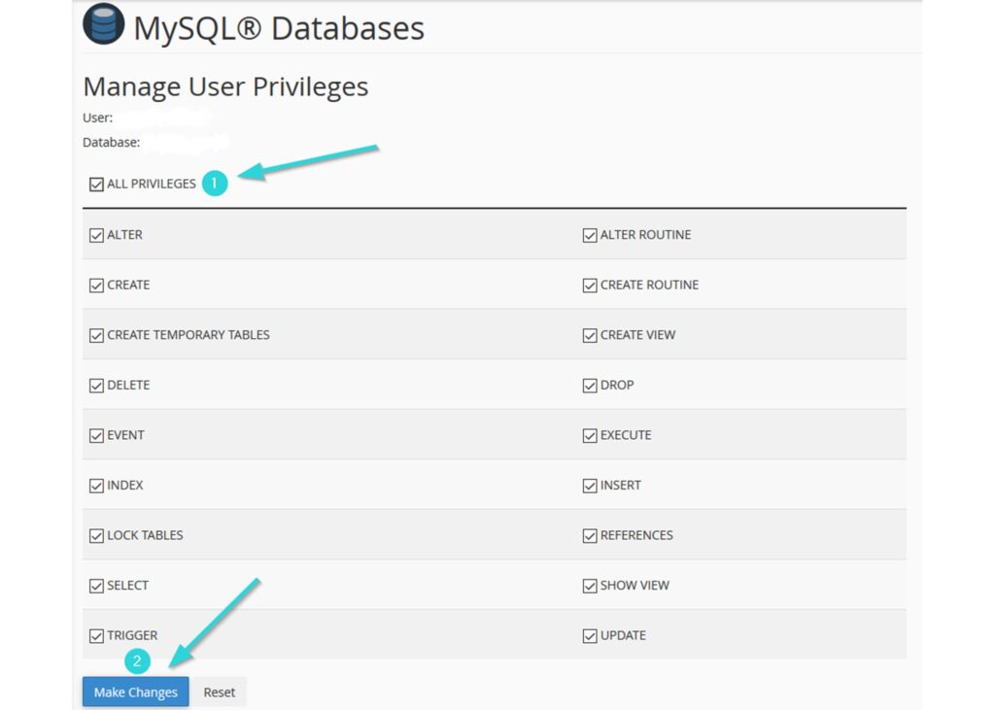Disable the INSERT privilege
Viewport: 995px width, 710px height.
[x=590, y=486]
